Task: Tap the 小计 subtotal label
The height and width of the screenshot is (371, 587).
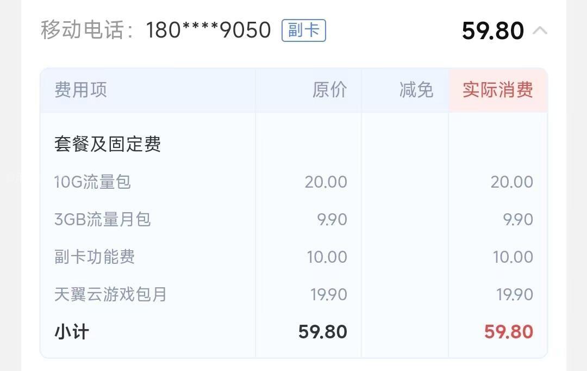Action: point(71,332)
